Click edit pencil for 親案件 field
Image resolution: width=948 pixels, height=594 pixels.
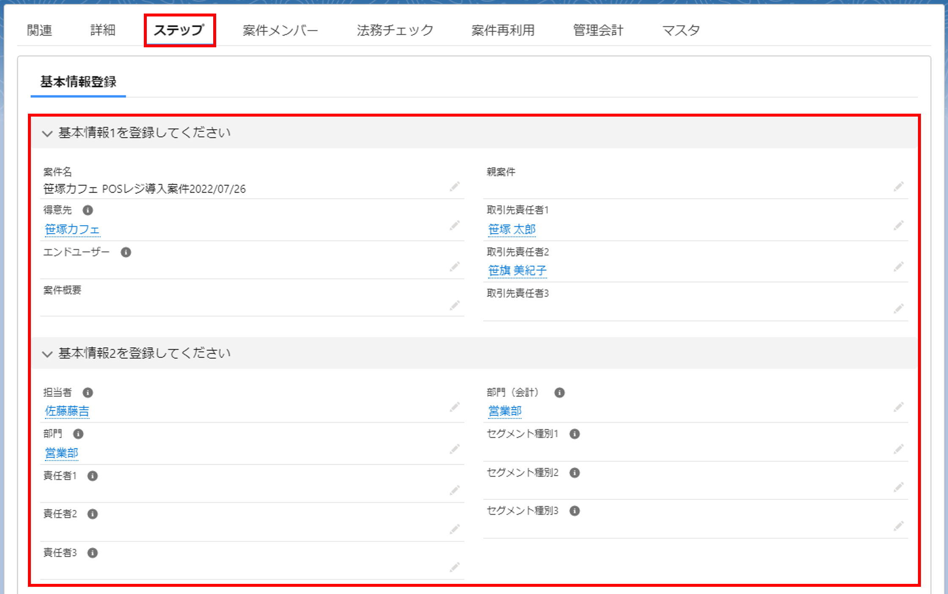click(899, 186)
